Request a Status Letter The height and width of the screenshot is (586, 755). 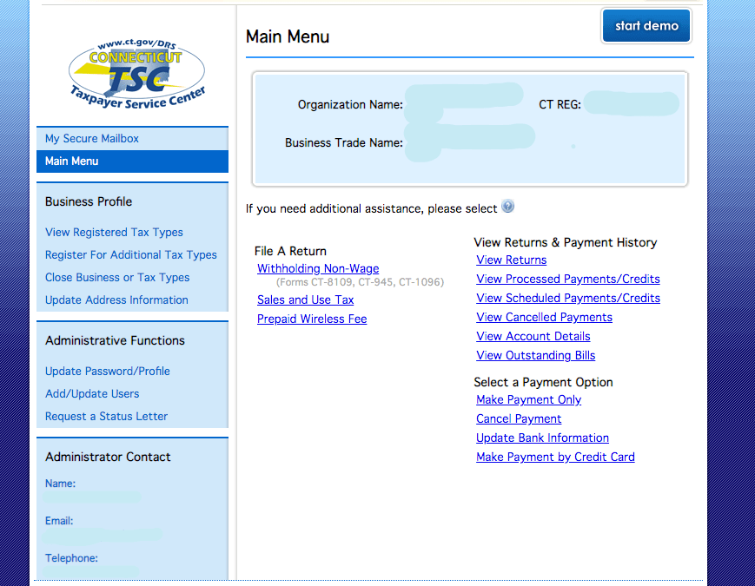click(x=106, y=417)
